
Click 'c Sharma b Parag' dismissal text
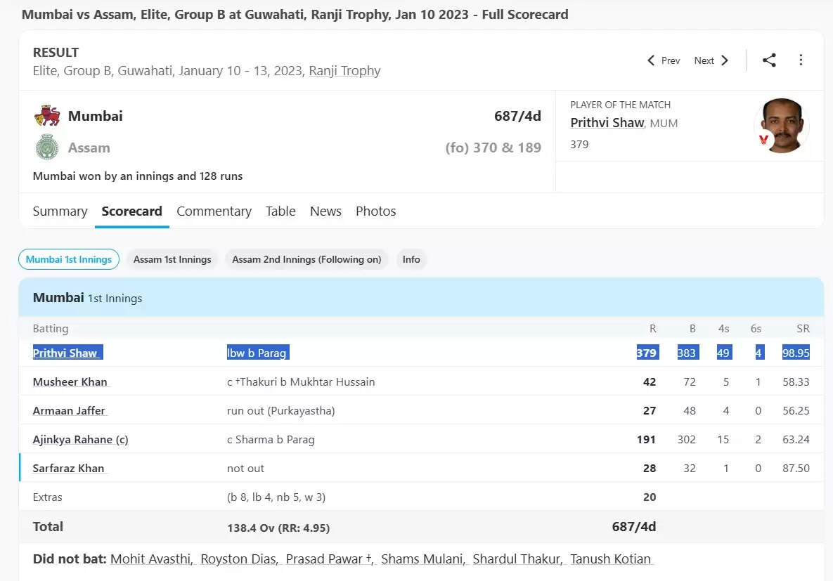pyautogui.click(x=271, y=439)
